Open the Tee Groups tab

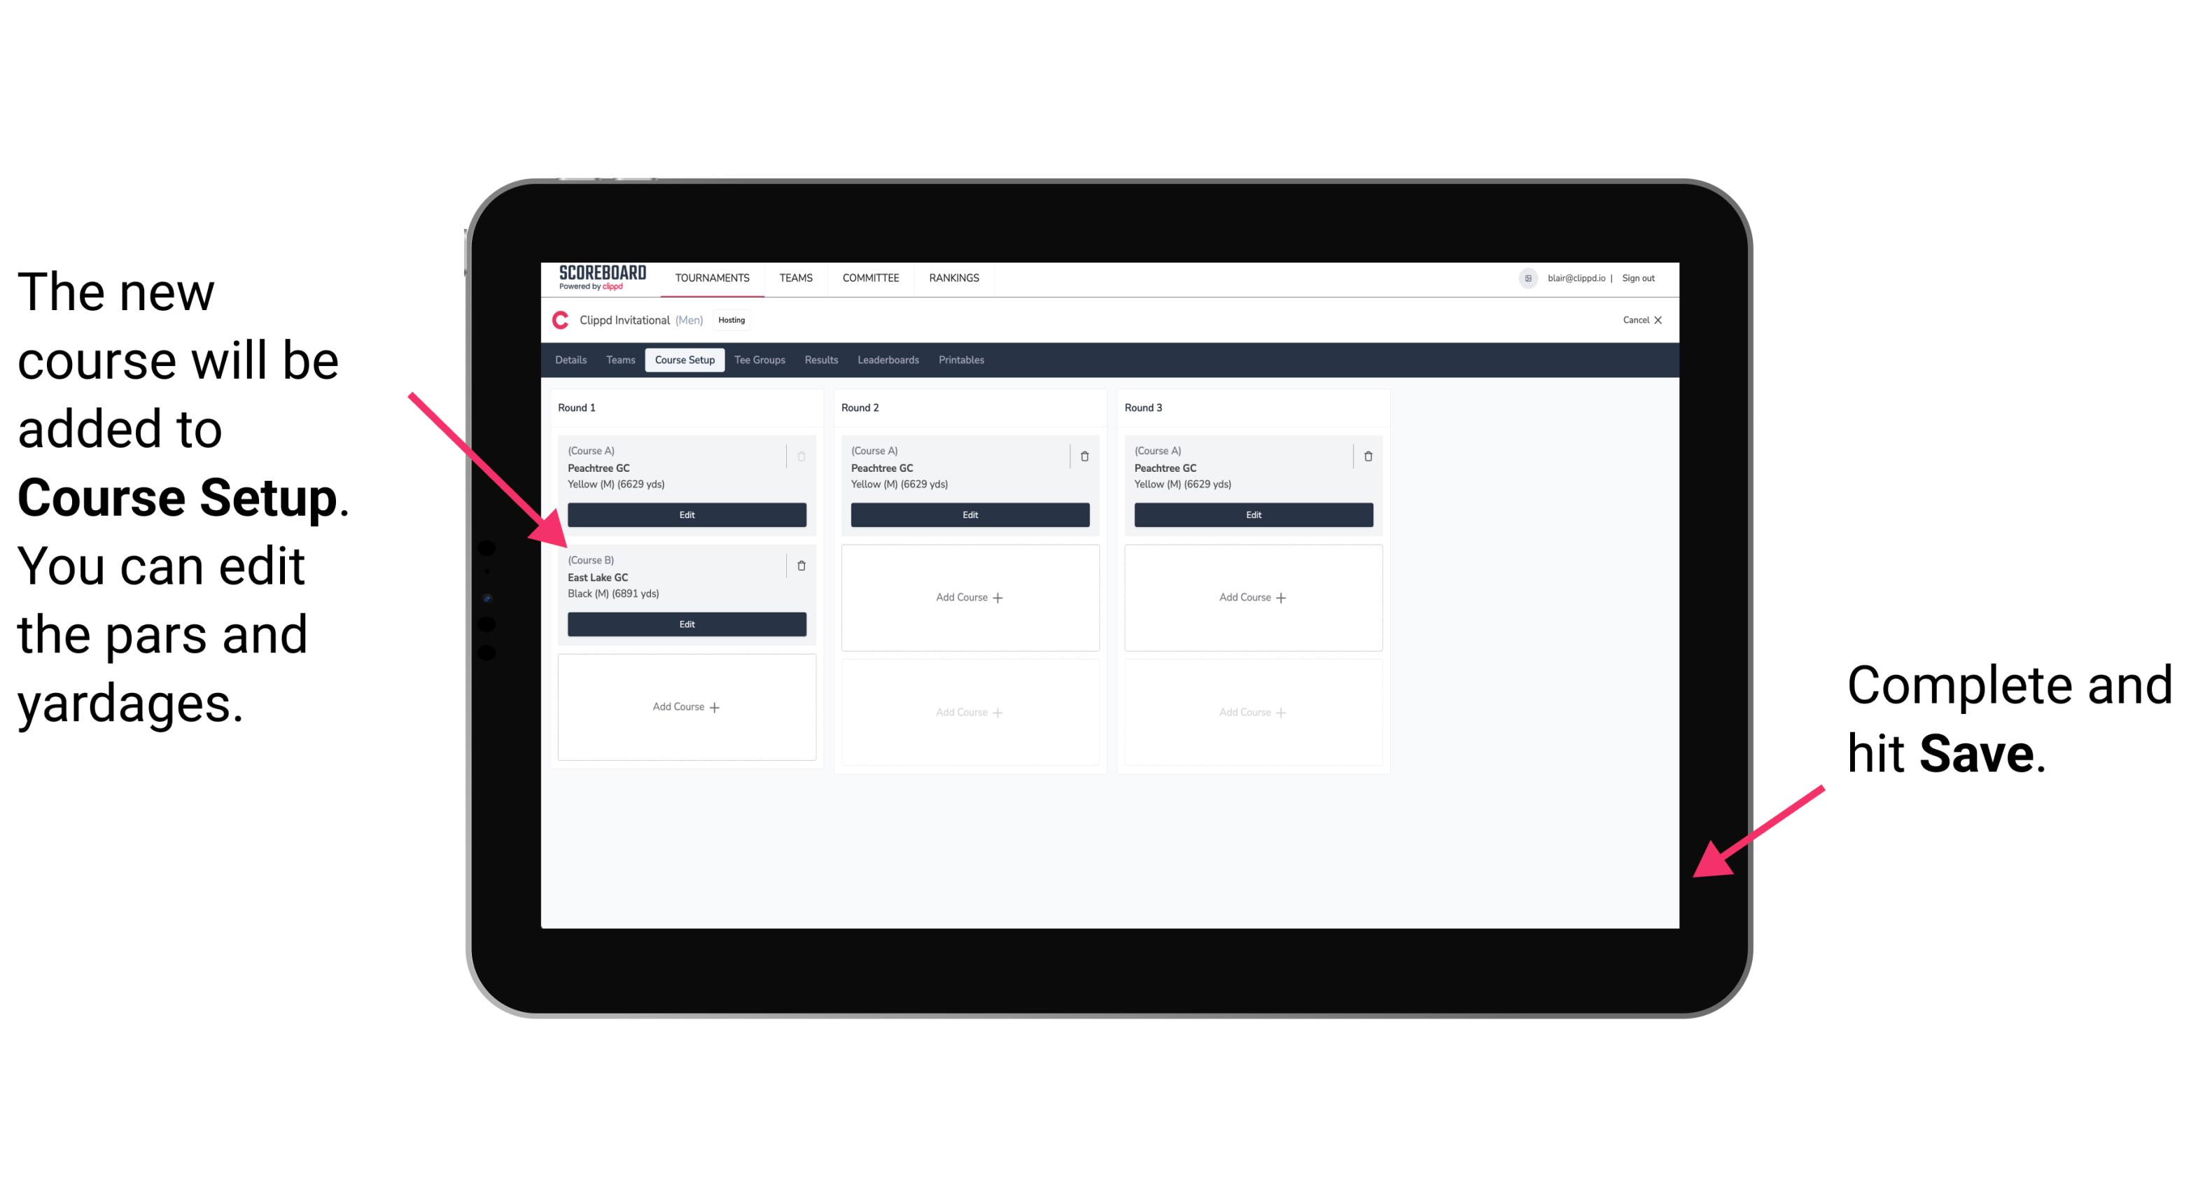tap(757, 359)
